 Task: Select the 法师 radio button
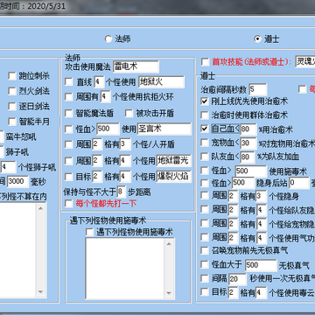pyautogui.click(x=108, y=39)
